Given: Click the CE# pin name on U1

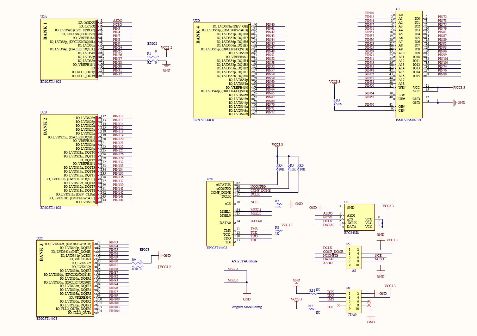Looking at the screenshot, I should click(x=401, y=111).
